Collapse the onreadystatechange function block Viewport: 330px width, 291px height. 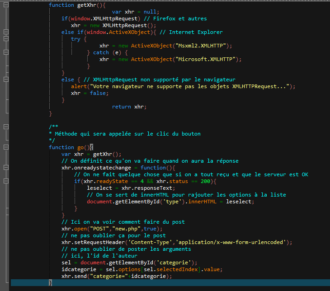click(x=5, y=168)
